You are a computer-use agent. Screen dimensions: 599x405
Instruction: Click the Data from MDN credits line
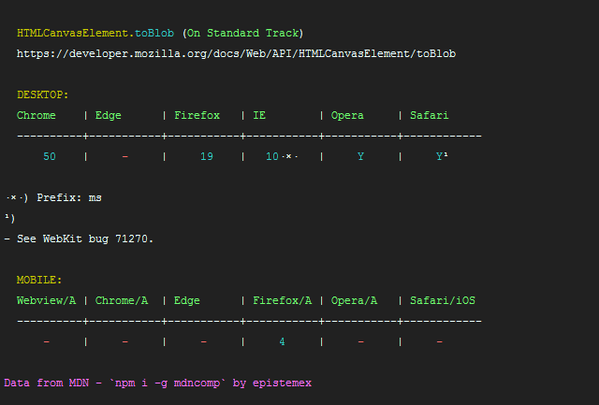point(158,383)
